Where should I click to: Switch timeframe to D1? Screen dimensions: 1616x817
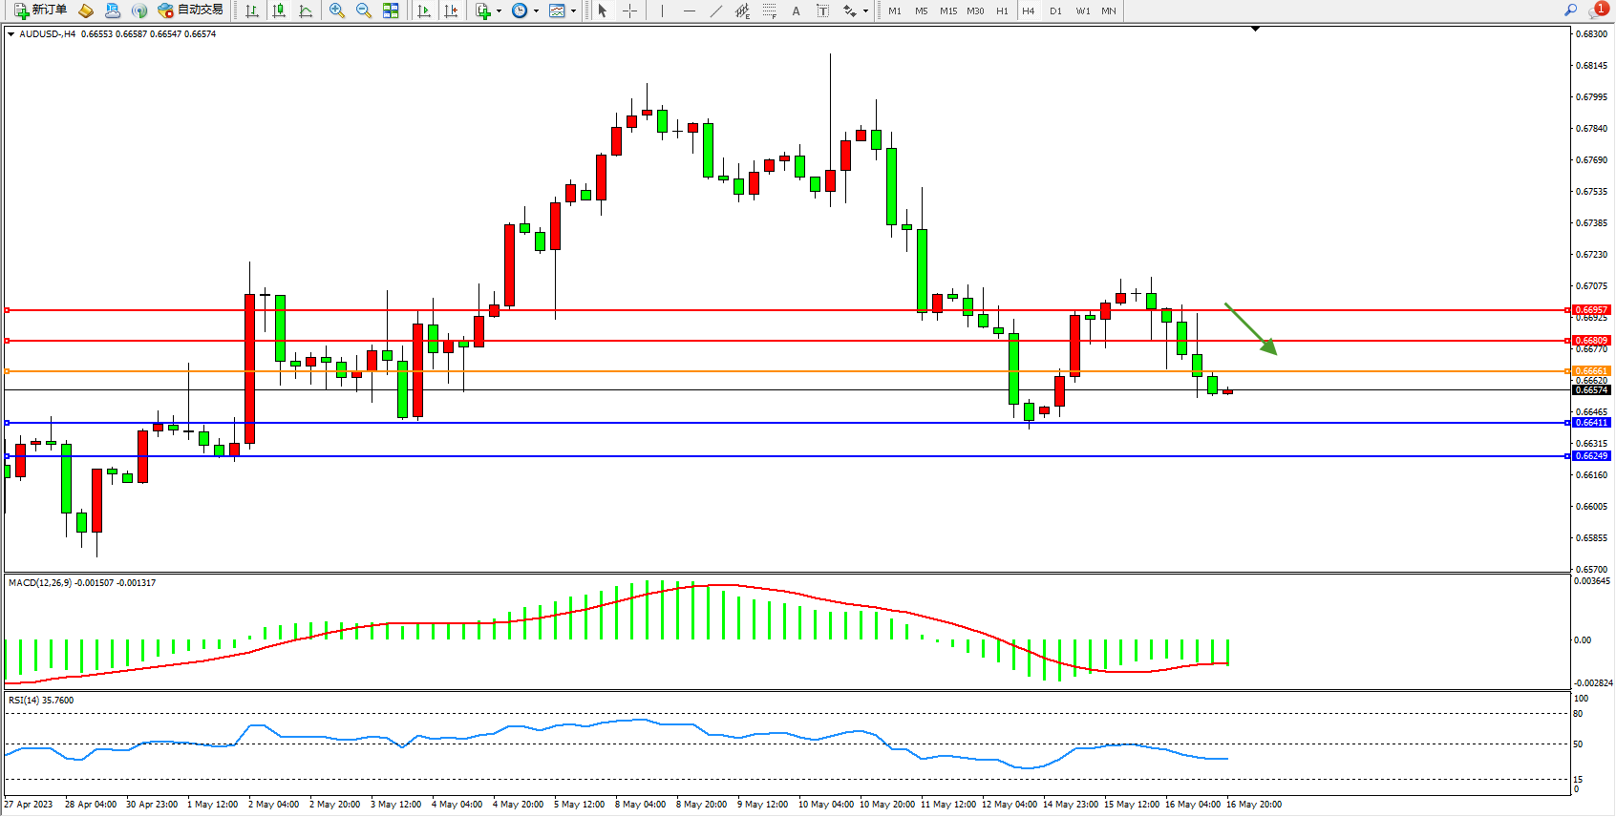(x=1055, y=10)
